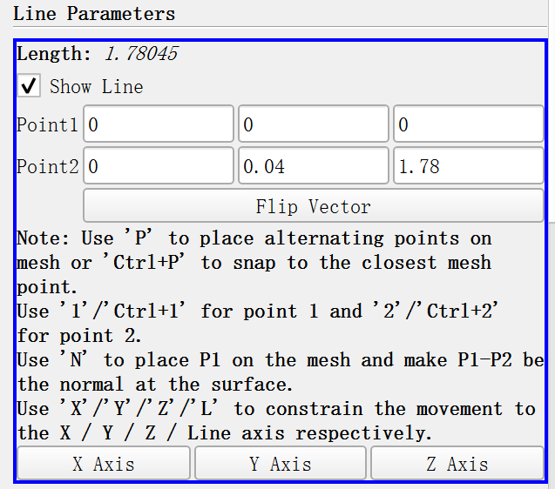
Task: Click the length value 1.78045
Action: point(141,54)
